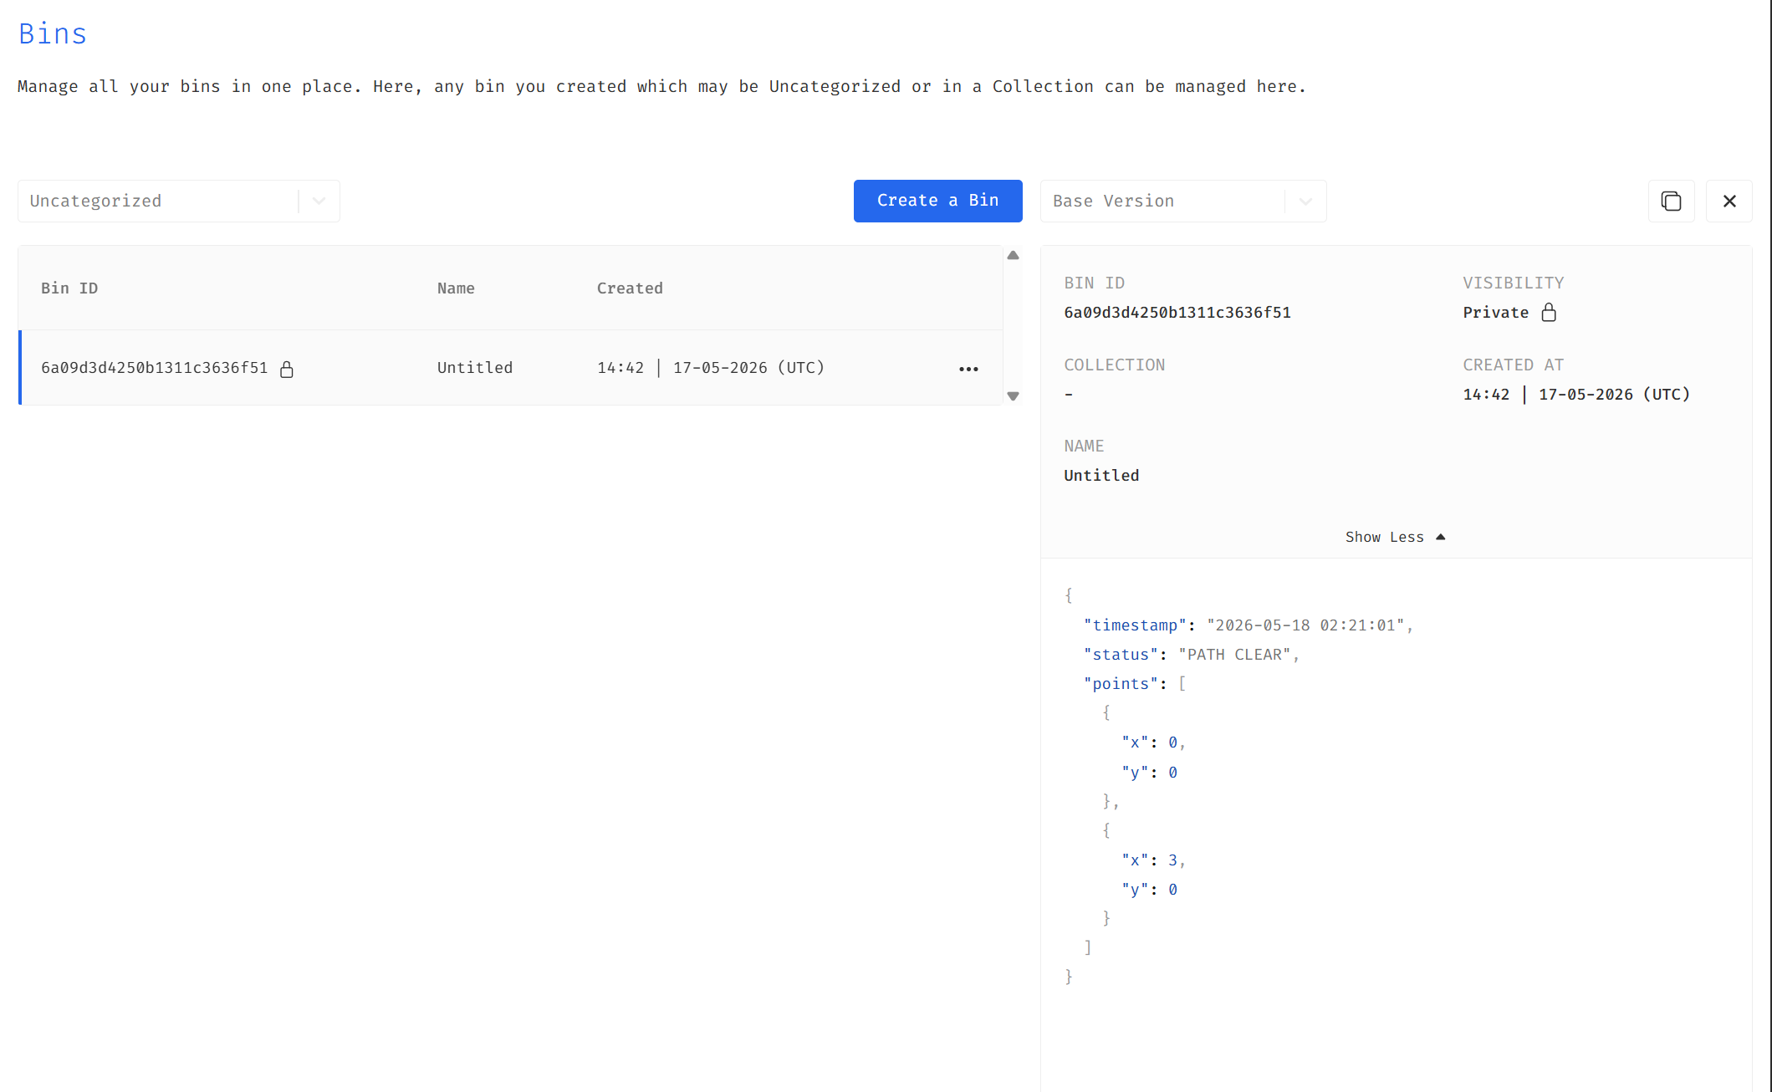Open the three-dot menu for bin 6a09d3d4250b1311c3636f51
Screen dimensions: 1772x1092
coord(968,369)
